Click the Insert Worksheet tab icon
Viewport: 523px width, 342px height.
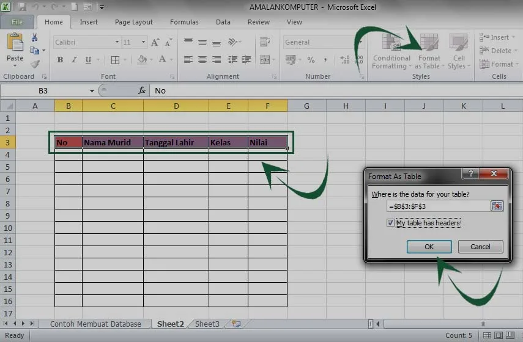pos(236,324)
